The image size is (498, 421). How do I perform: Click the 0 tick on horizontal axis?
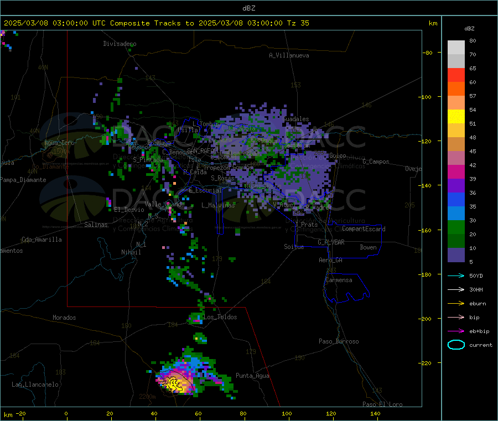(66, 413)
